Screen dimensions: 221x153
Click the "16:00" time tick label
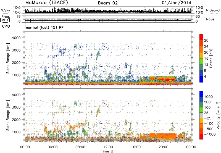136,147
